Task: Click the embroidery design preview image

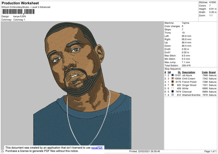Action: (82, 86)
